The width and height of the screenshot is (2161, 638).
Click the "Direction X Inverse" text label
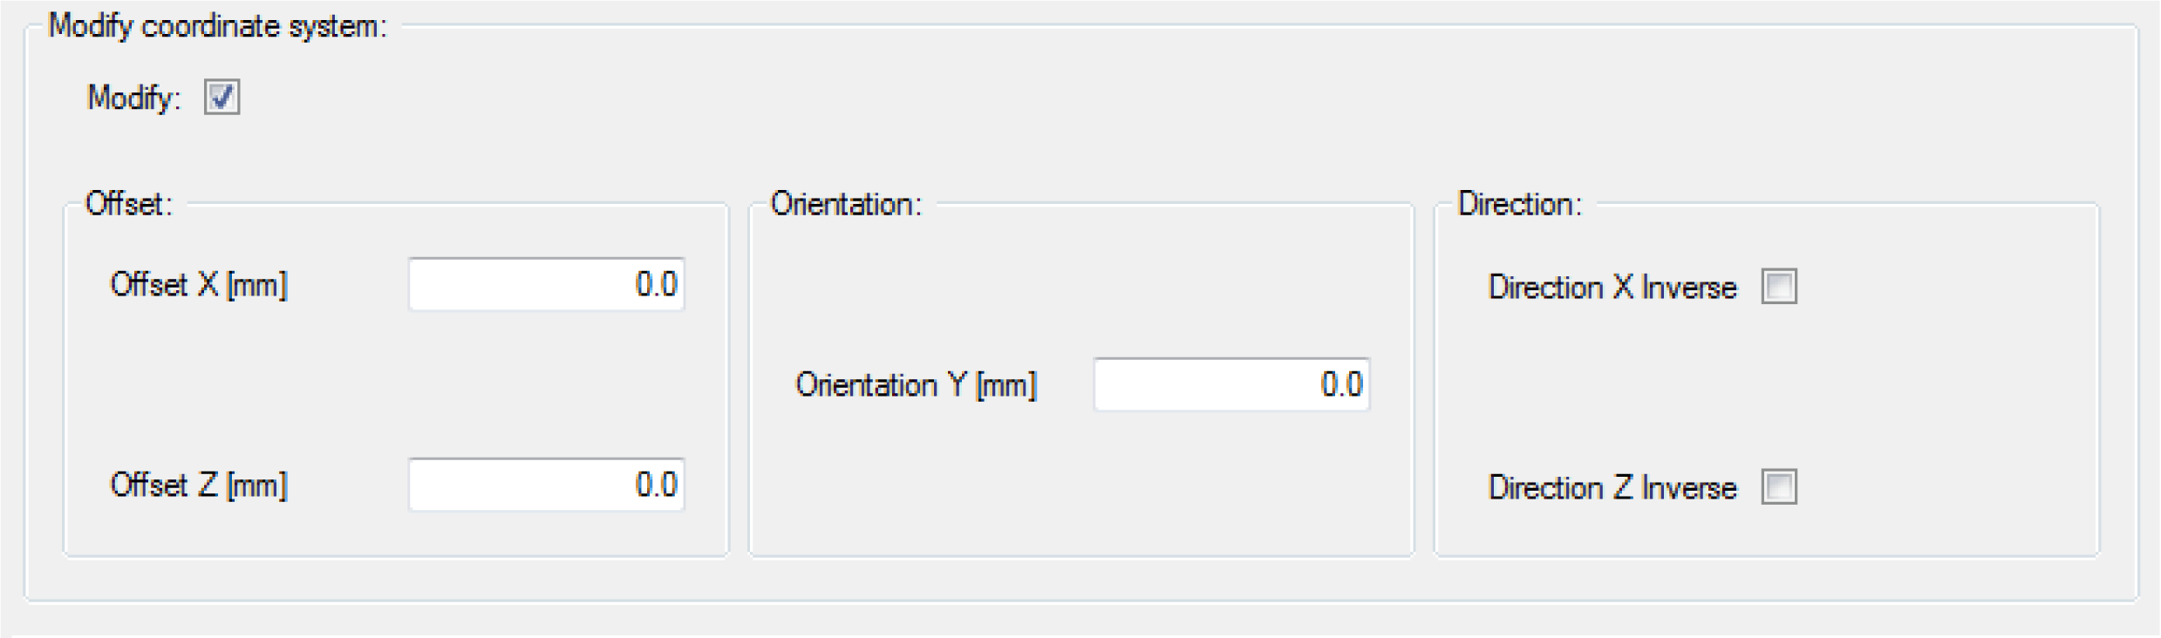coord(1612,288)
